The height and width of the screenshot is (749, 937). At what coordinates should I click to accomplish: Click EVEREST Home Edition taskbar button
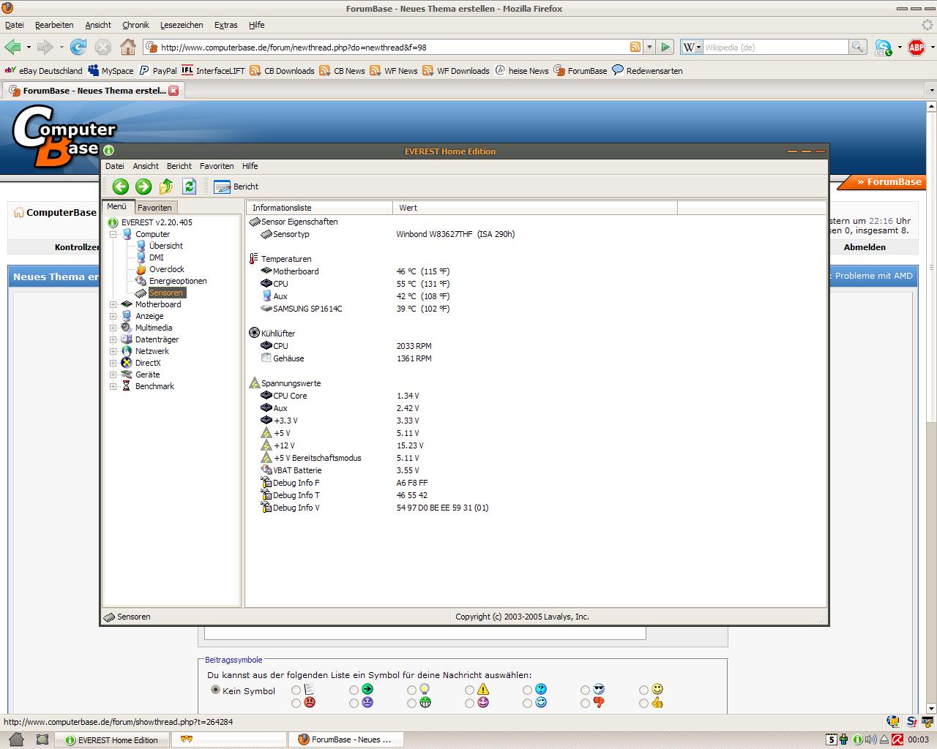pos(113,739)
